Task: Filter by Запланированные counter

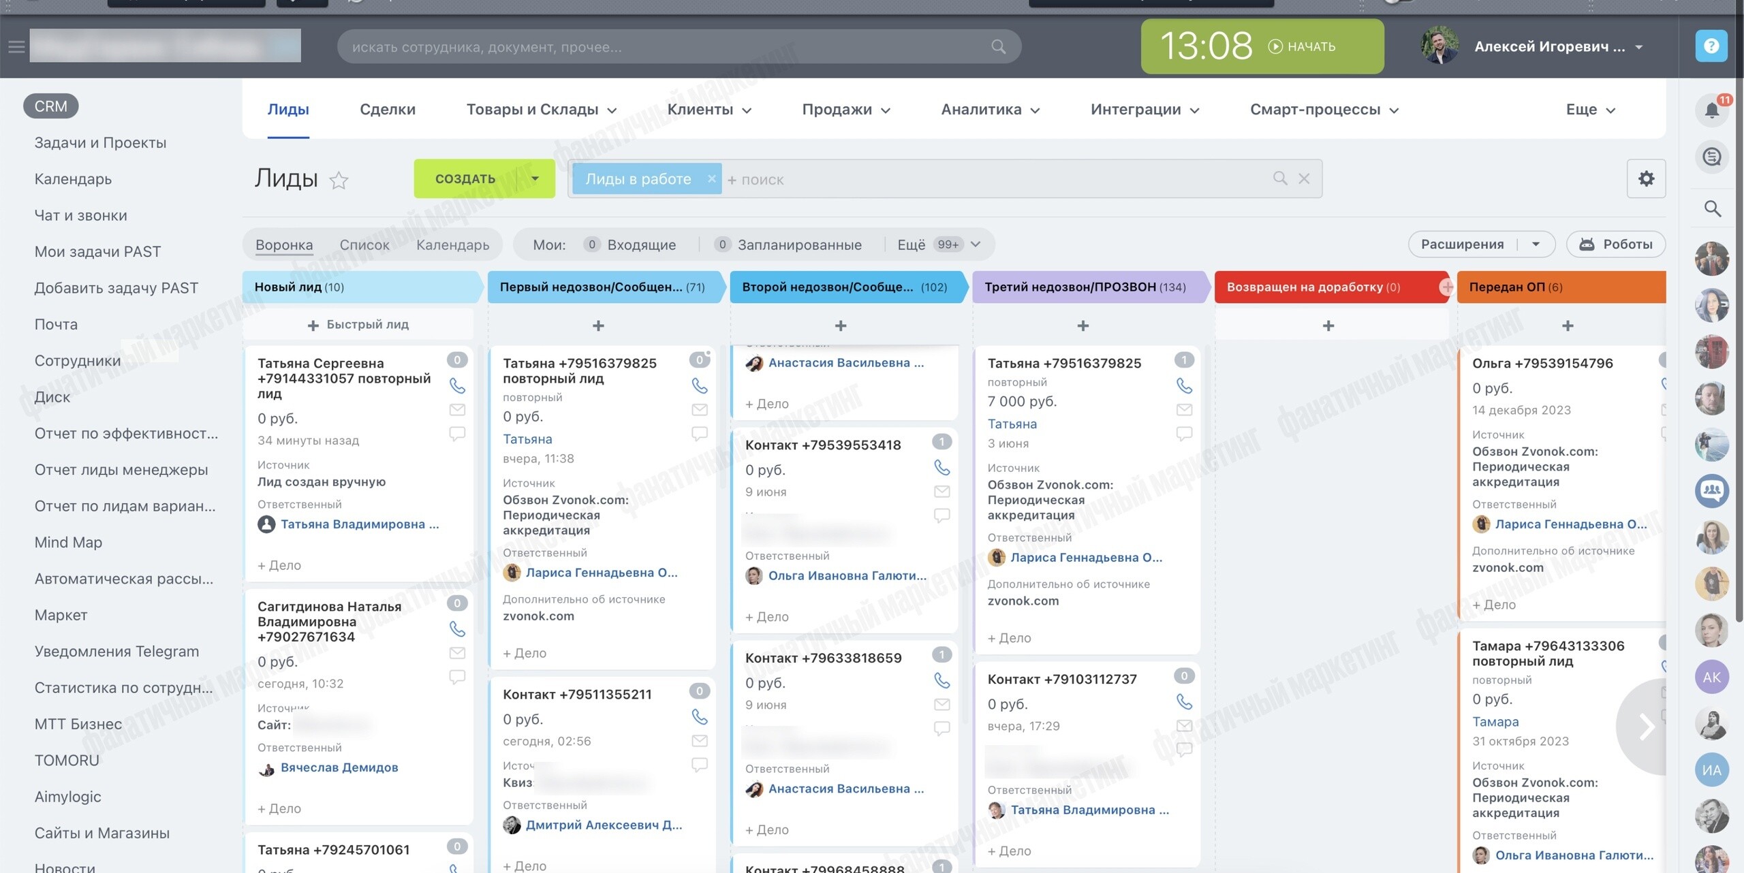Action: [788, 244]
